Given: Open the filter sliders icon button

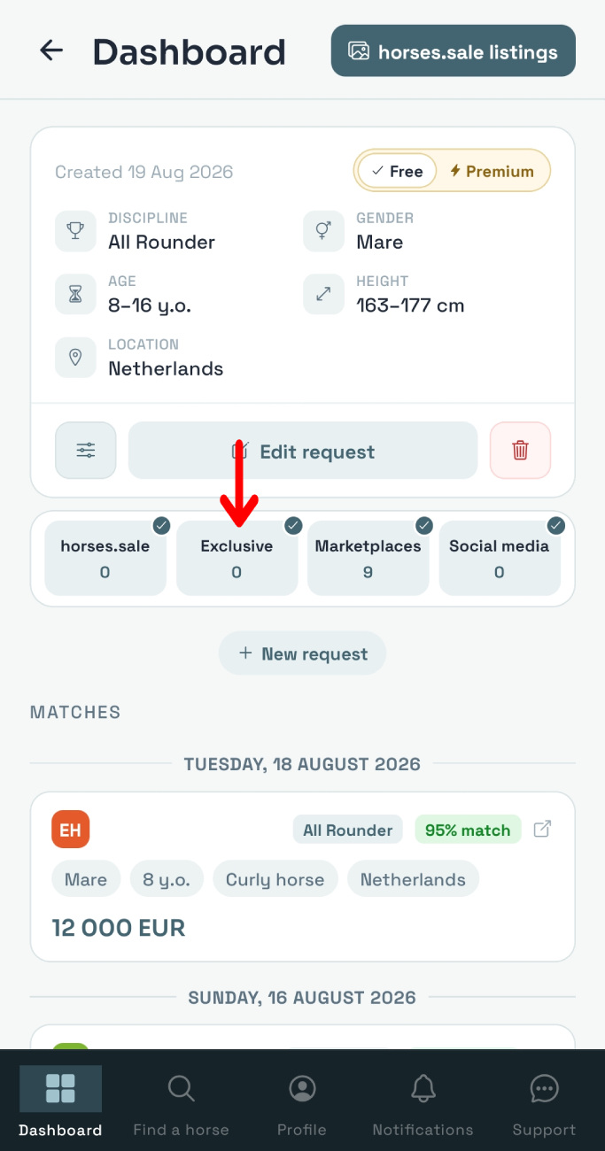Looking at the screenshot, I should coord(86,451).
